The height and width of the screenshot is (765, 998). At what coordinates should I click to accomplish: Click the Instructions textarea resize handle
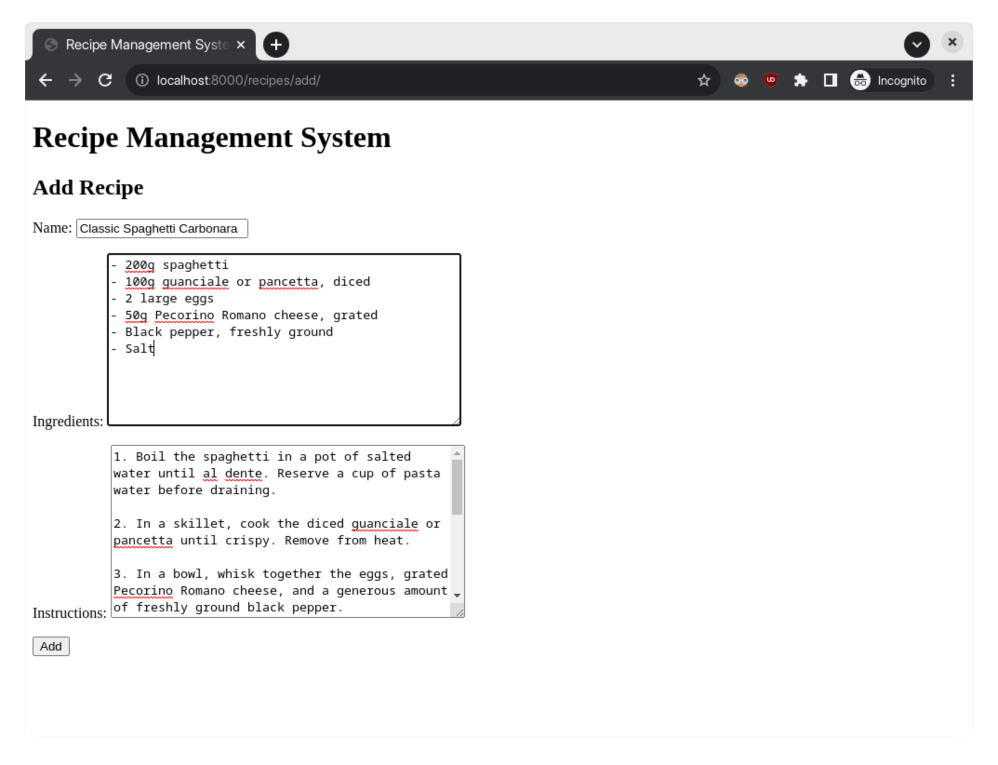click(x=459, y=612)
